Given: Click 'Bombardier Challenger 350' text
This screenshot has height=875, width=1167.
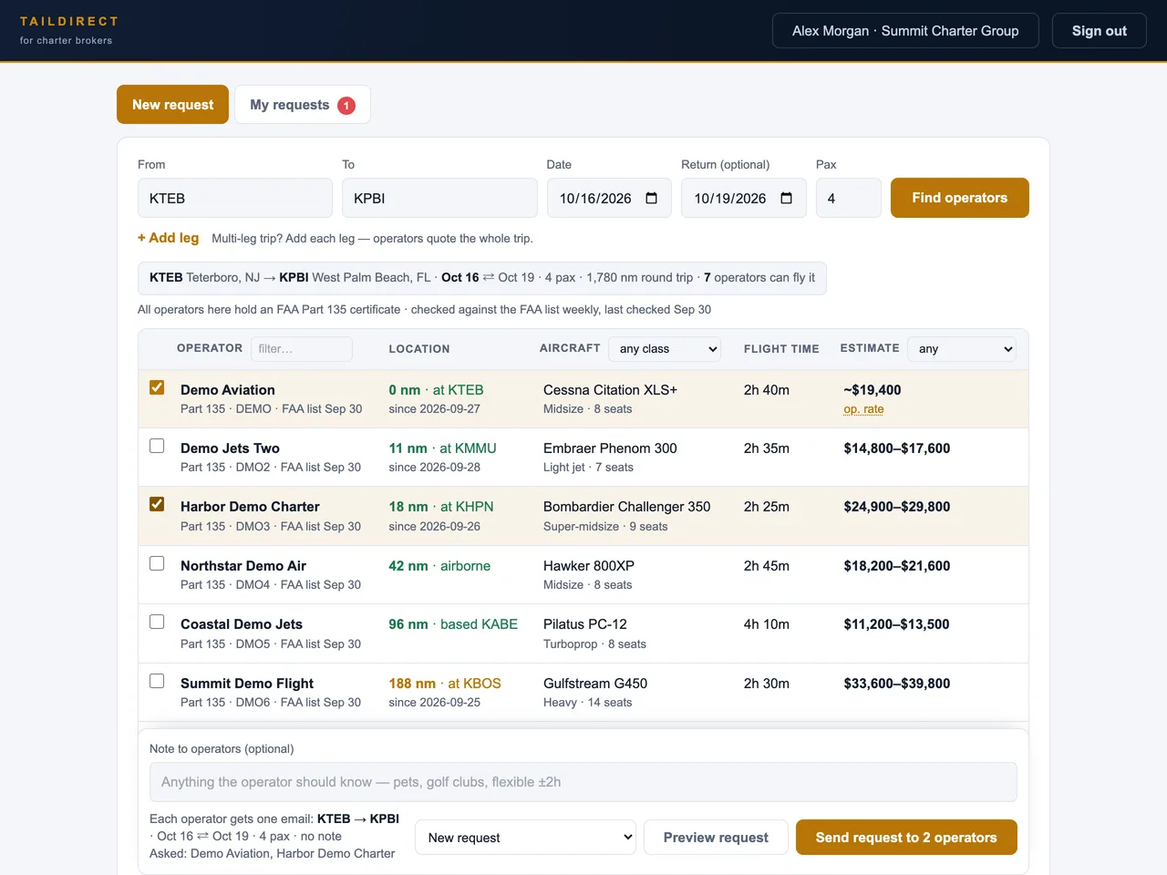Looking at the screenshot, I should pyautogui.click(x=626, y=507).
